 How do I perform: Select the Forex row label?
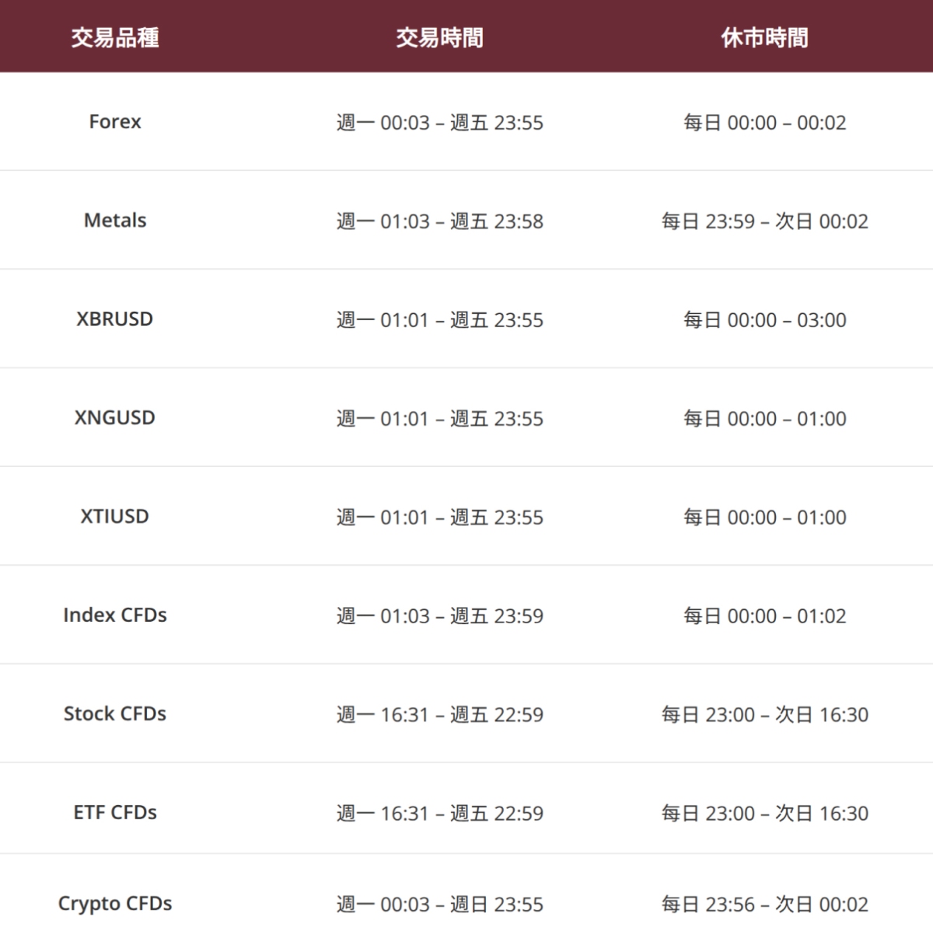coord(115,122)
